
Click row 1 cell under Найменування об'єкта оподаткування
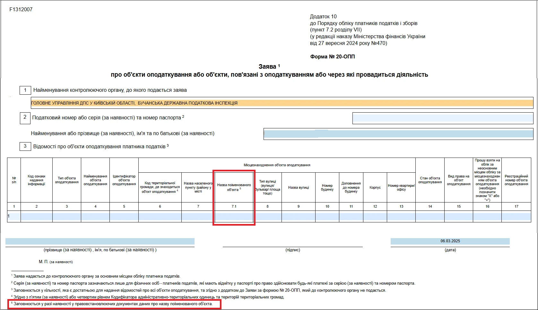[x=95, y=217]
